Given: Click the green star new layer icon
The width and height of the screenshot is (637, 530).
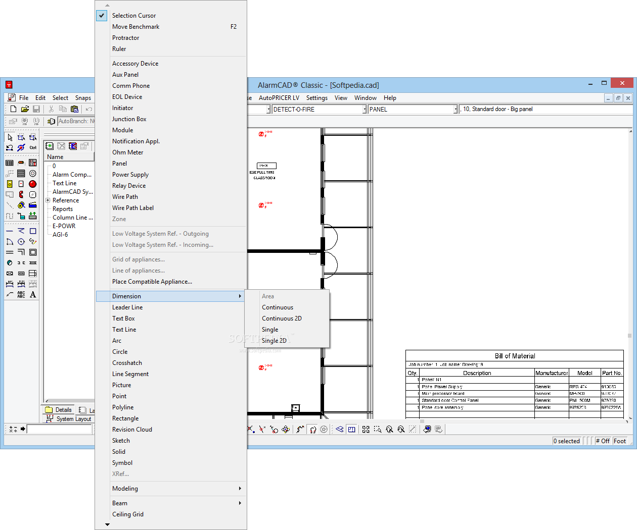Looking at the screenshot, I should 50,146.
